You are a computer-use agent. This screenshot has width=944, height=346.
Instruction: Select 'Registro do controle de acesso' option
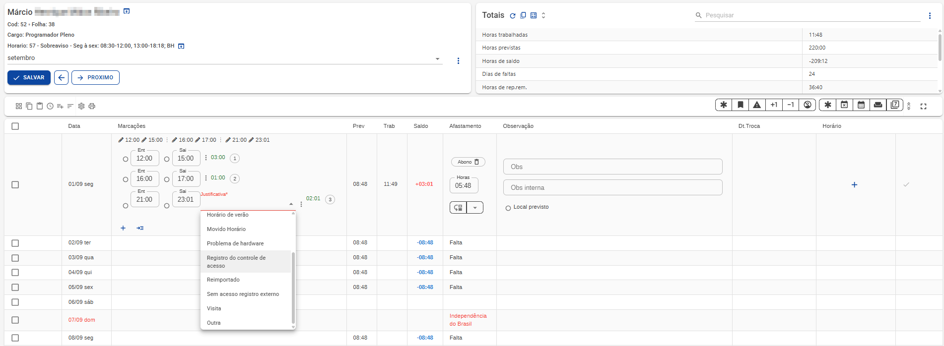tap(246, 262)
